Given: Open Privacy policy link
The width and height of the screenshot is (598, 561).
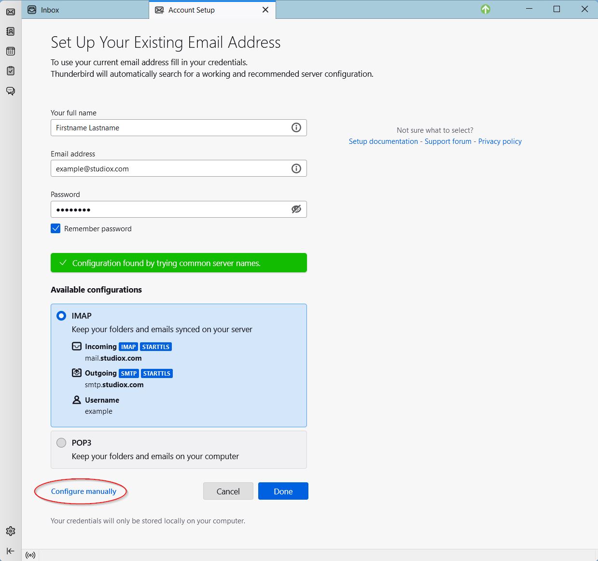Looking at the screenshot, I should click(x=500, y=141).
